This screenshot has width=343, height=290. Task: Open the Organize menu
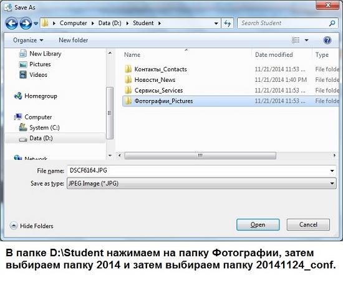28,41
